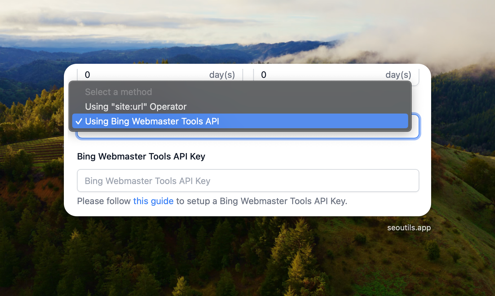The width and height of the screenshot is (495, 296).
Task: Focus the Bing Webmaster Tools API Key field
Action: (x=248, y=181)
